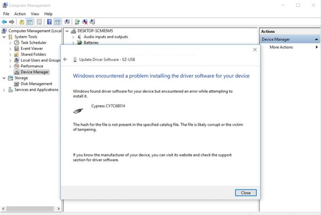
Task: Expand the Performance node
Action: pos(10,66)
